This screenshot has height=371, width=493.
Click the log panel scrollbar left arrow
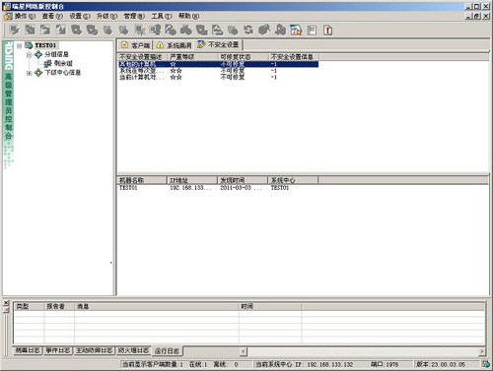243,351
